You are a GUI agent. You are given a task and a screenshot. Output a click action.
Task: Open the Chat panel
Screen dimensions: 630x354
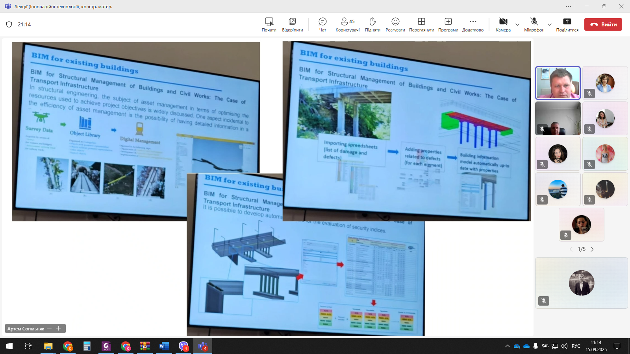click(x=322, y=24)
